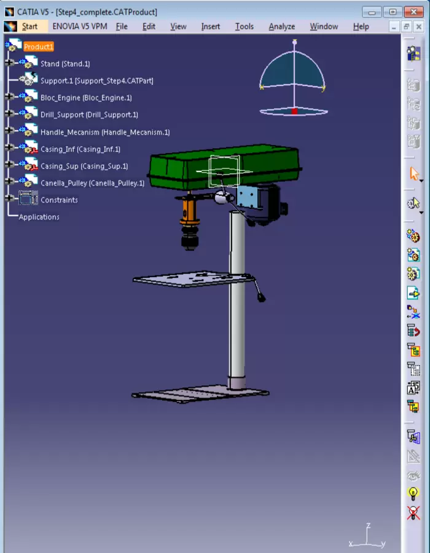Click the tree icon with dashed grid box

413,369
